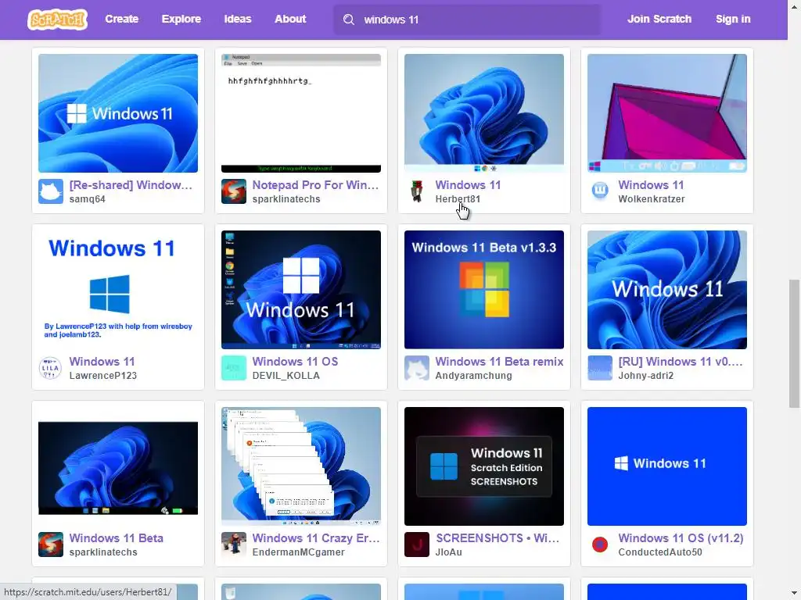Focus the search field containing windows 11
The image size is (801, 600).
click(467, 20)
